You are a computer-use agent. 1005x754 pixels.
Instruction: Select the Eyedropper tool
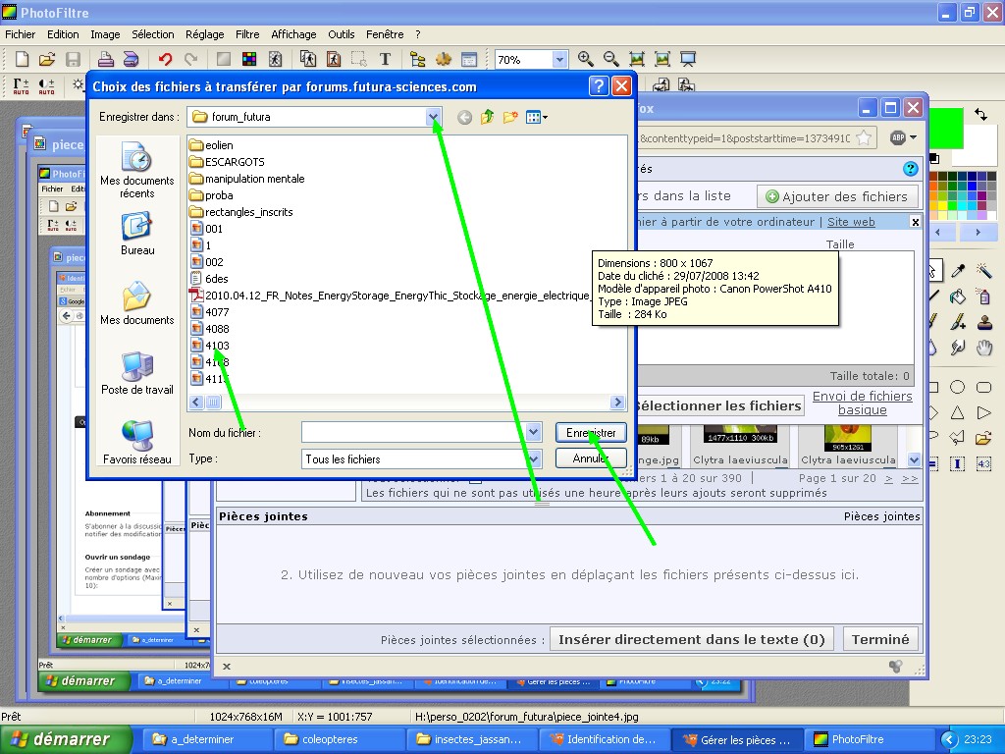pos(958,271)
